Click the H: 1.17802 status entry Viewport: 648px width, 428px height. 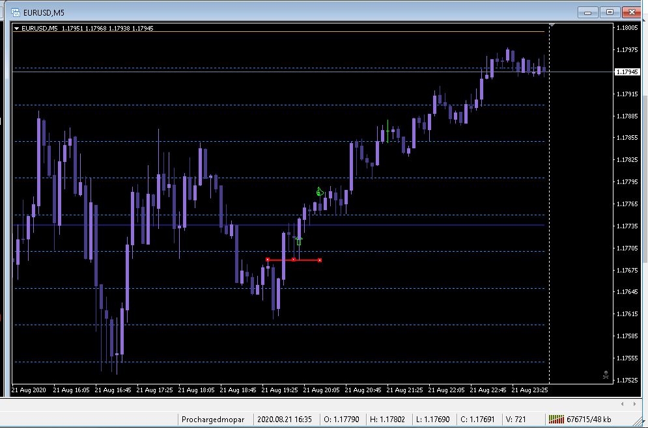[x=387, y=420]
